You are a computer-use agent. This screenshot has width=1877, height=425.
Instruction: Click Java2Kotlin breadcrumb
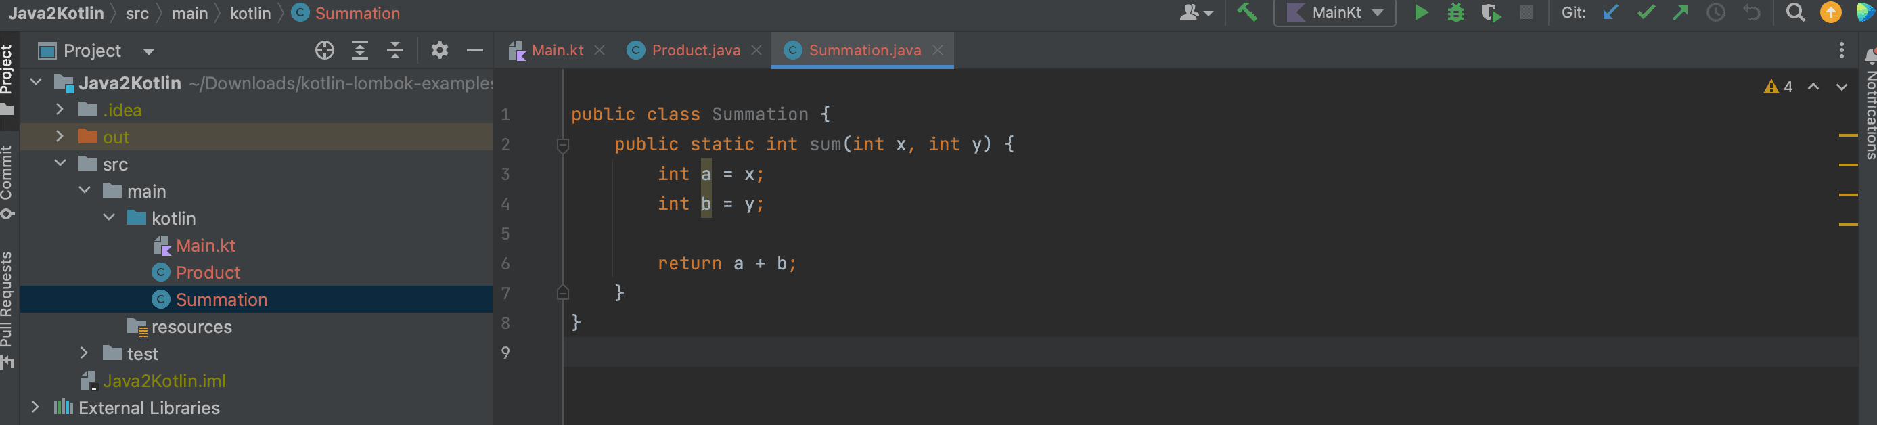(x=55, y=13)
